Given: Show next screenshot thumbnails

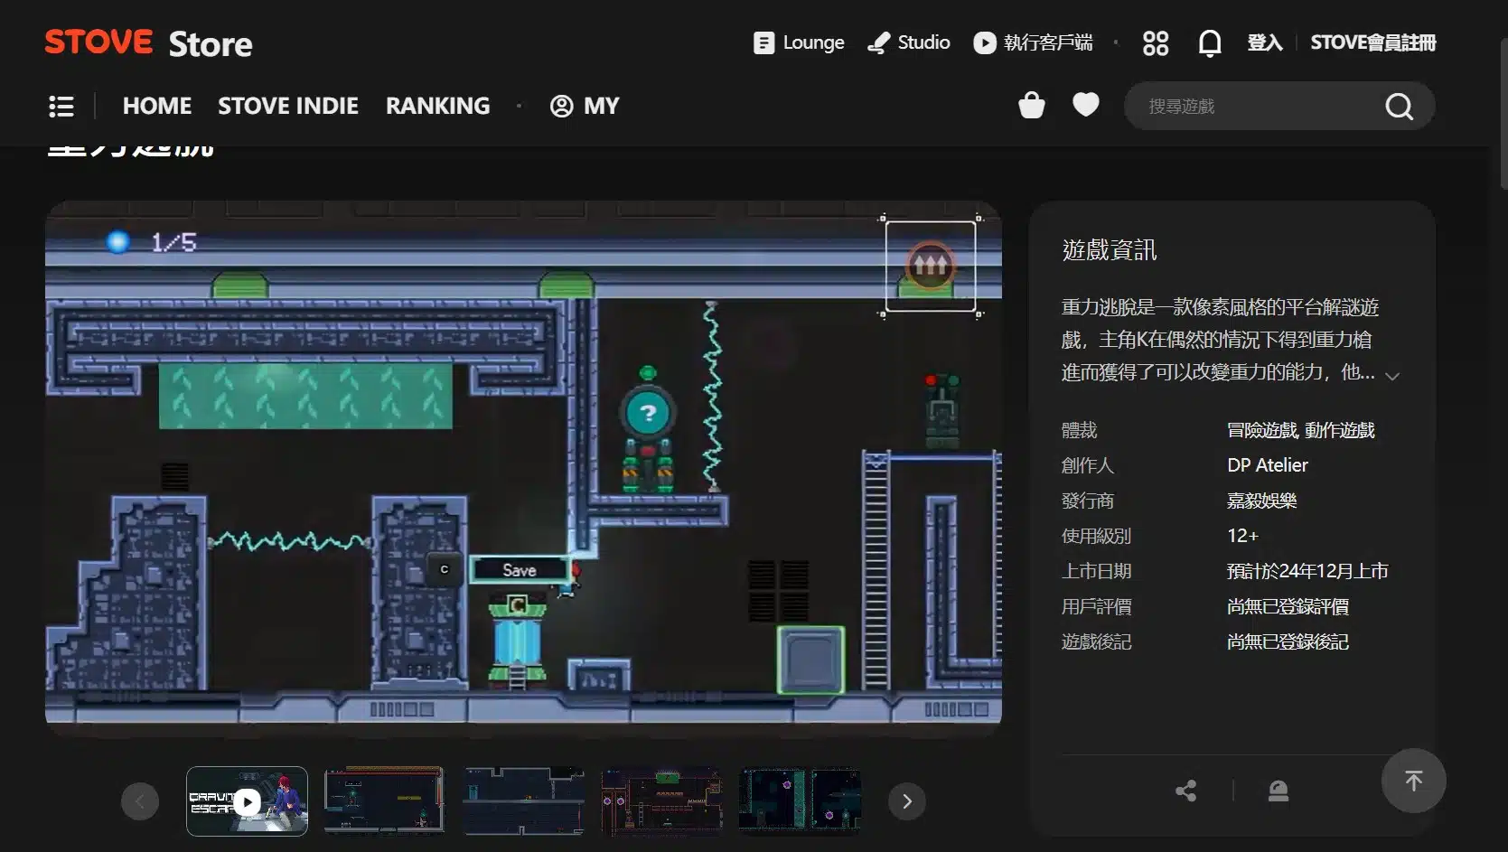Looking at the screenshot, I should pyautogui.click(x=906, y=801).
